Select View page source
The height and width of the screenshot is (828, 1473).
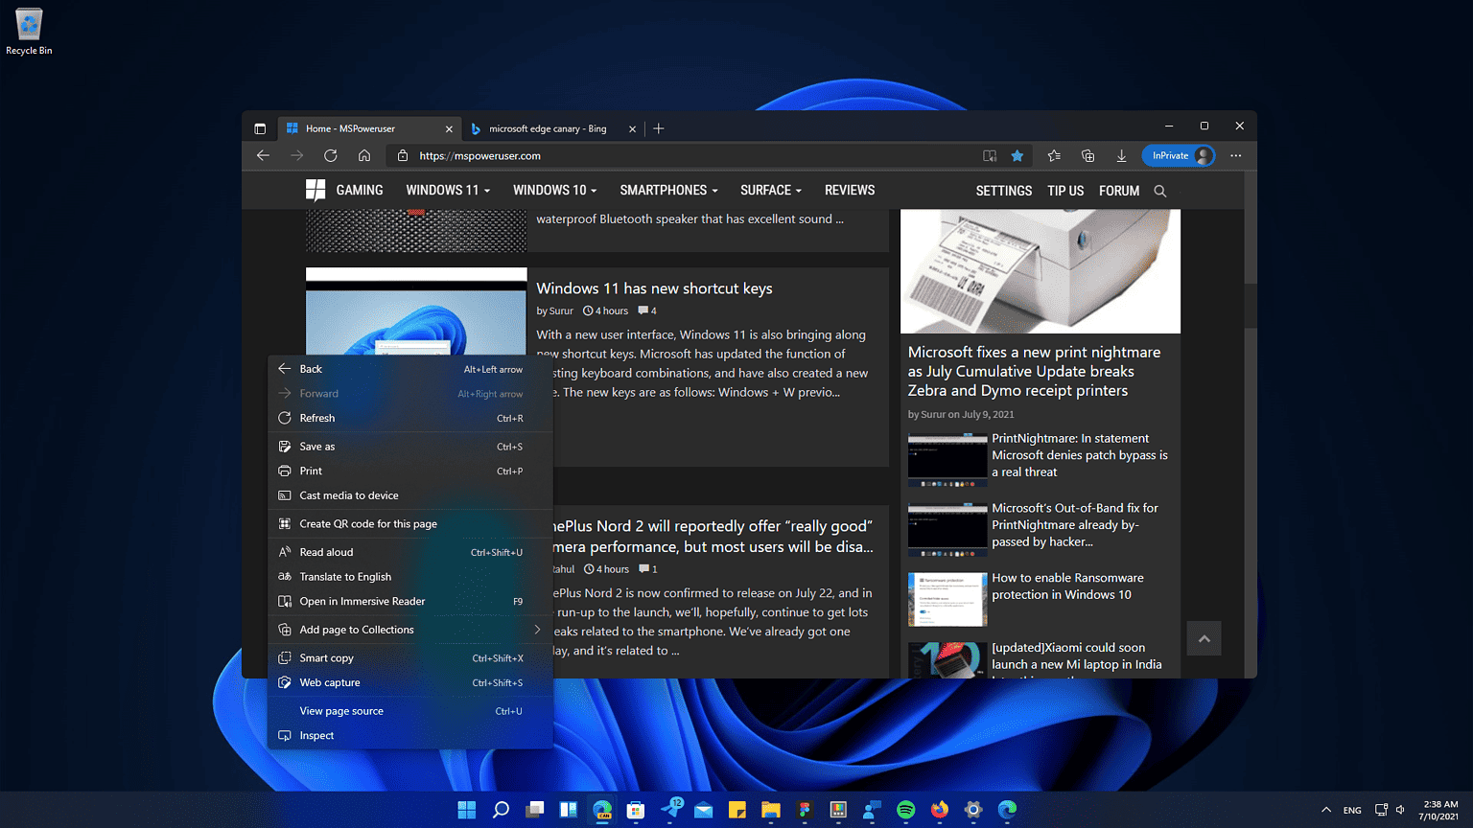point(410,711)
